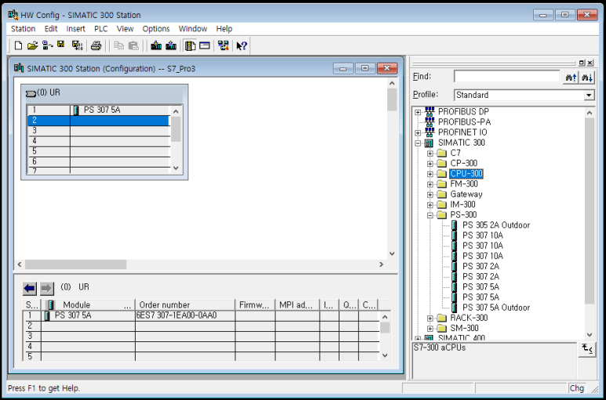Expand the PROFIBUS DP tree node
This screenshot has height=400, width=606.
(x=418, y=112)
